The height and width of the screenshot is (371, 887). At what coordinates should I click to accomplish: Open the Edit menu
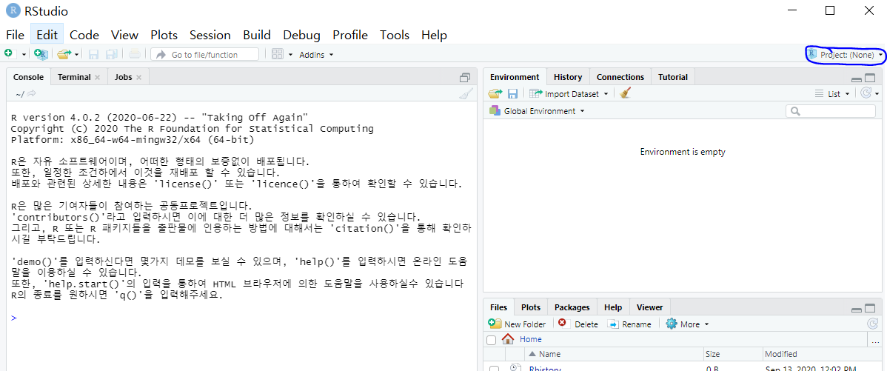(x=47, y=35)
